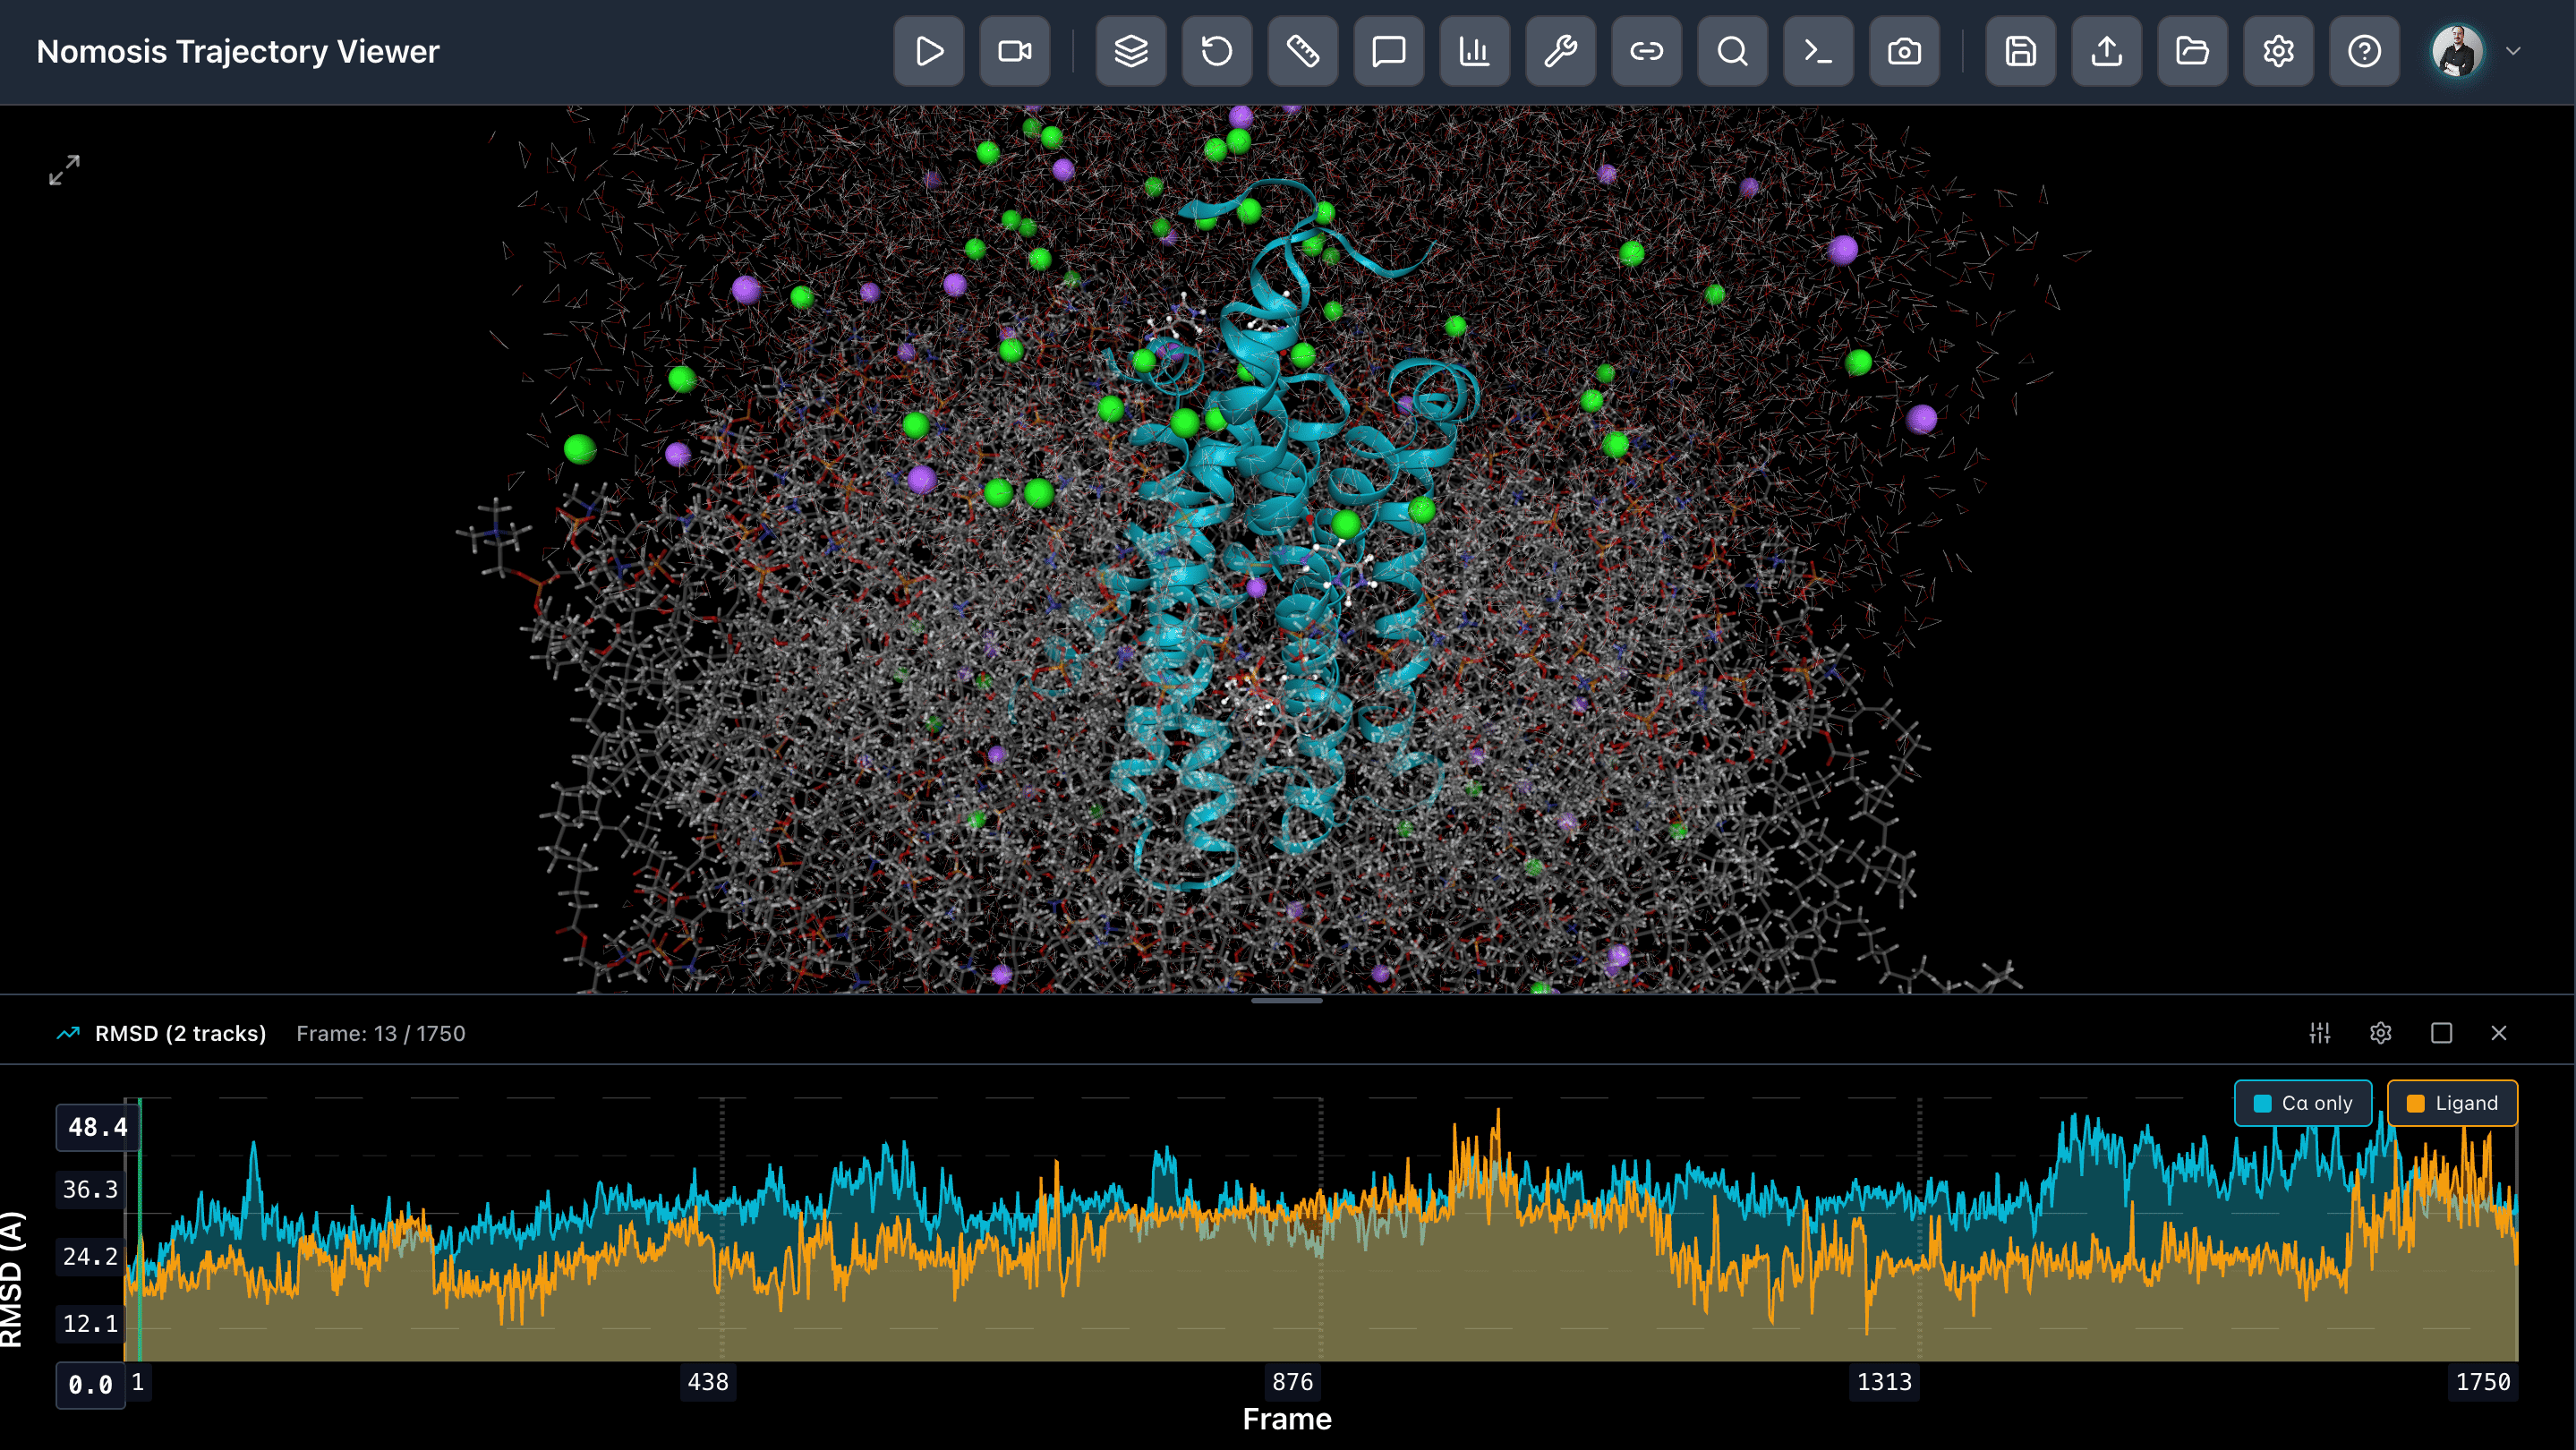The width and height of the screenshot is (2576, 1450).
Task: Open RMSD panel gear settings
Action: 2381,1033
